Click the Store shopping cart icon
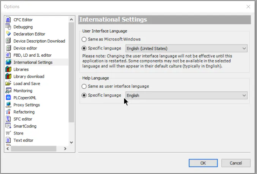Screen dimensions: 257x174 (x=8, y=133)
